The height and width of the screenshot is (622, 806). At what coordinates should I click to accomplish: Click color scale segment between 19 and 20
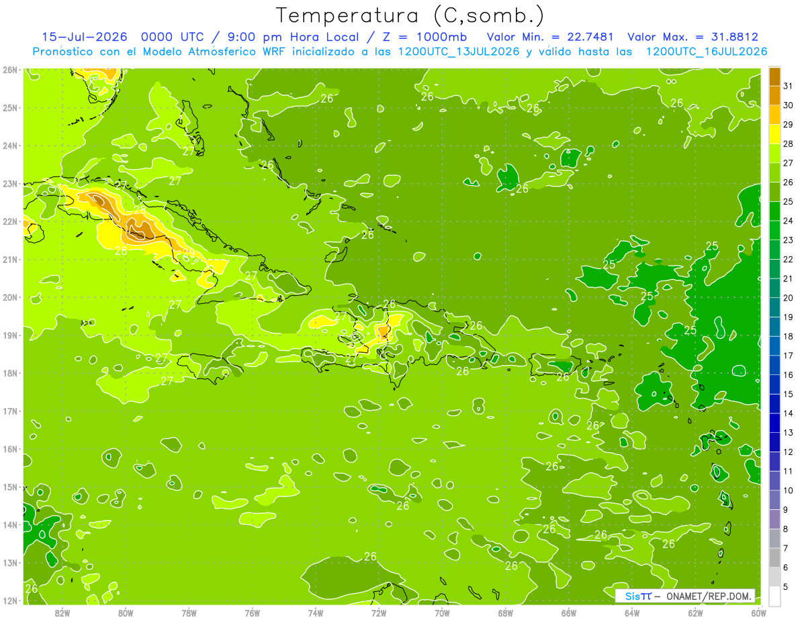point(774,307)
